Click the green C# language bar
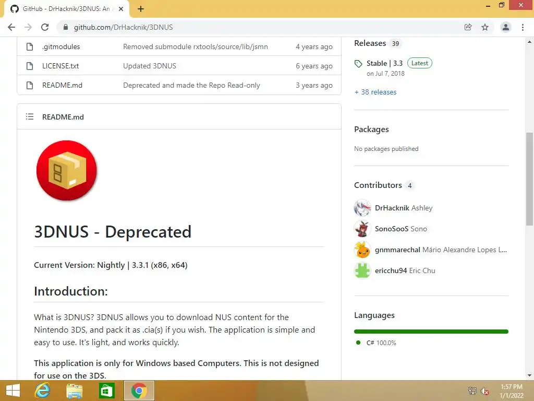The width and height of the screenshot is (534, 401). pyautogui.click(x=431, y=332)
